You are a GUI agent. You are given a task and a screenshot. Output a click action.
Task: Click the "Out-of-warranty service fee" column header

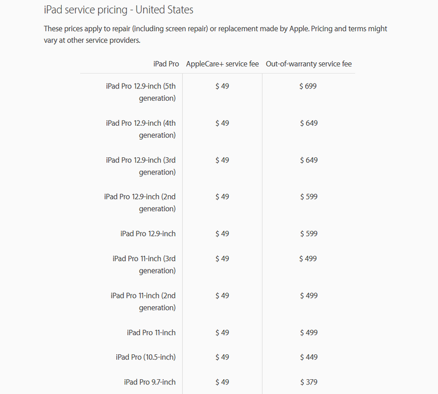309,64
